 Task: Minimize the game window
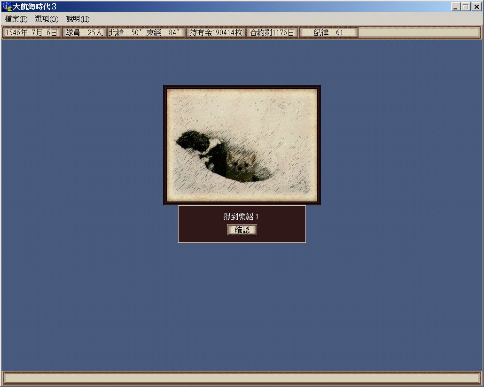[455, 7]
